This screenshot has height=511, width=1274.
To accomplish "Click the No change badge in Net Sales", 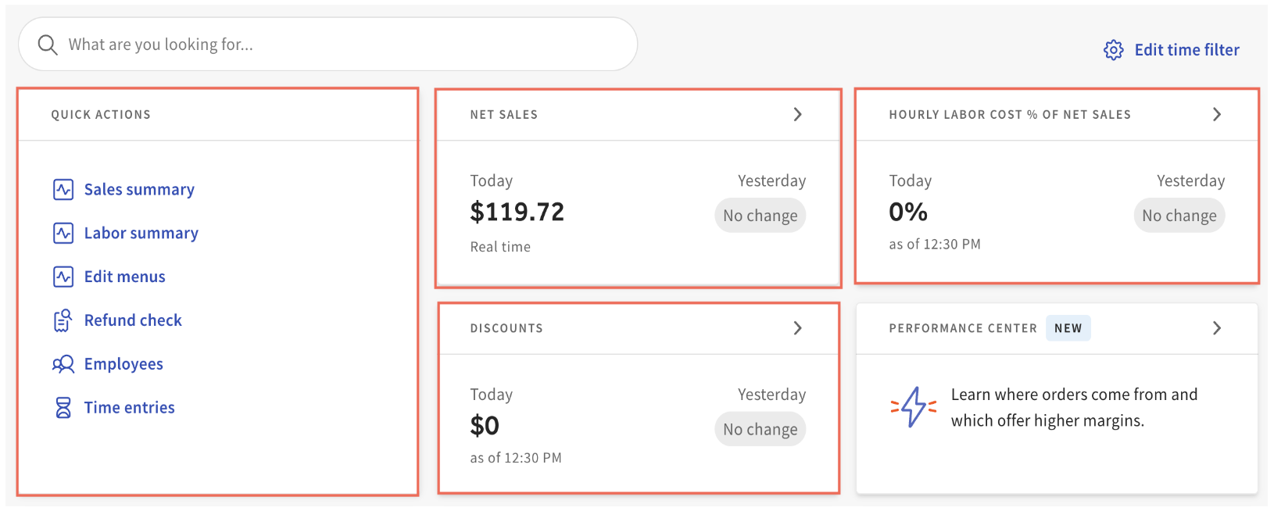I will [760, 216].
